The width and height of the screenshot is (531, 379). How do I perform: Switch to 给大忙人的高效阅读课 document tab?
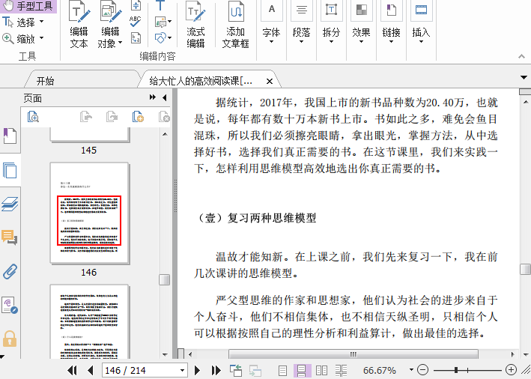(201, 81)
